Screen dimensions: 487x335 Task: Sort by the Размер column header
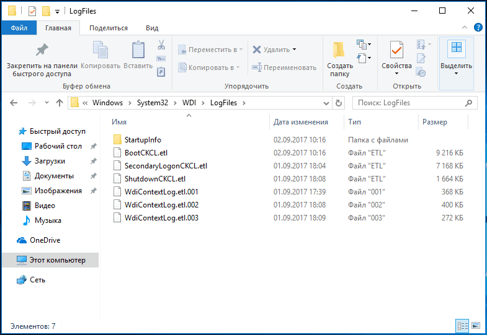tap(434, 122)
